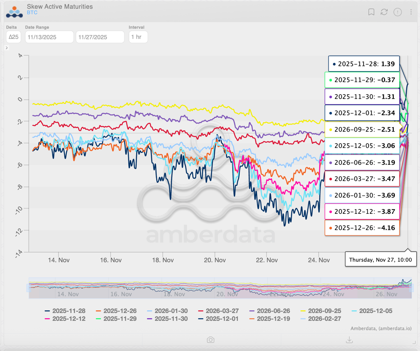Click the 2025-12-26: -4.16 tooltip entry
Viewport: 420px width, 351px height.
[362, 228]
